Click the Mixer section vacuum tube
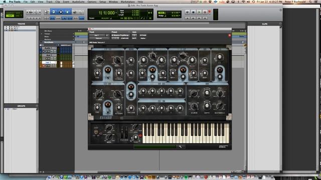This screenshot has height=180, width=321. tap(131, 86)
